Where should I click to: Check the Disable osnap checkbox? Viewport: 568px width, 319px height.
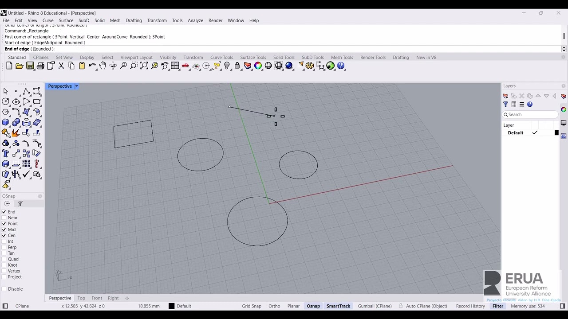4,289
